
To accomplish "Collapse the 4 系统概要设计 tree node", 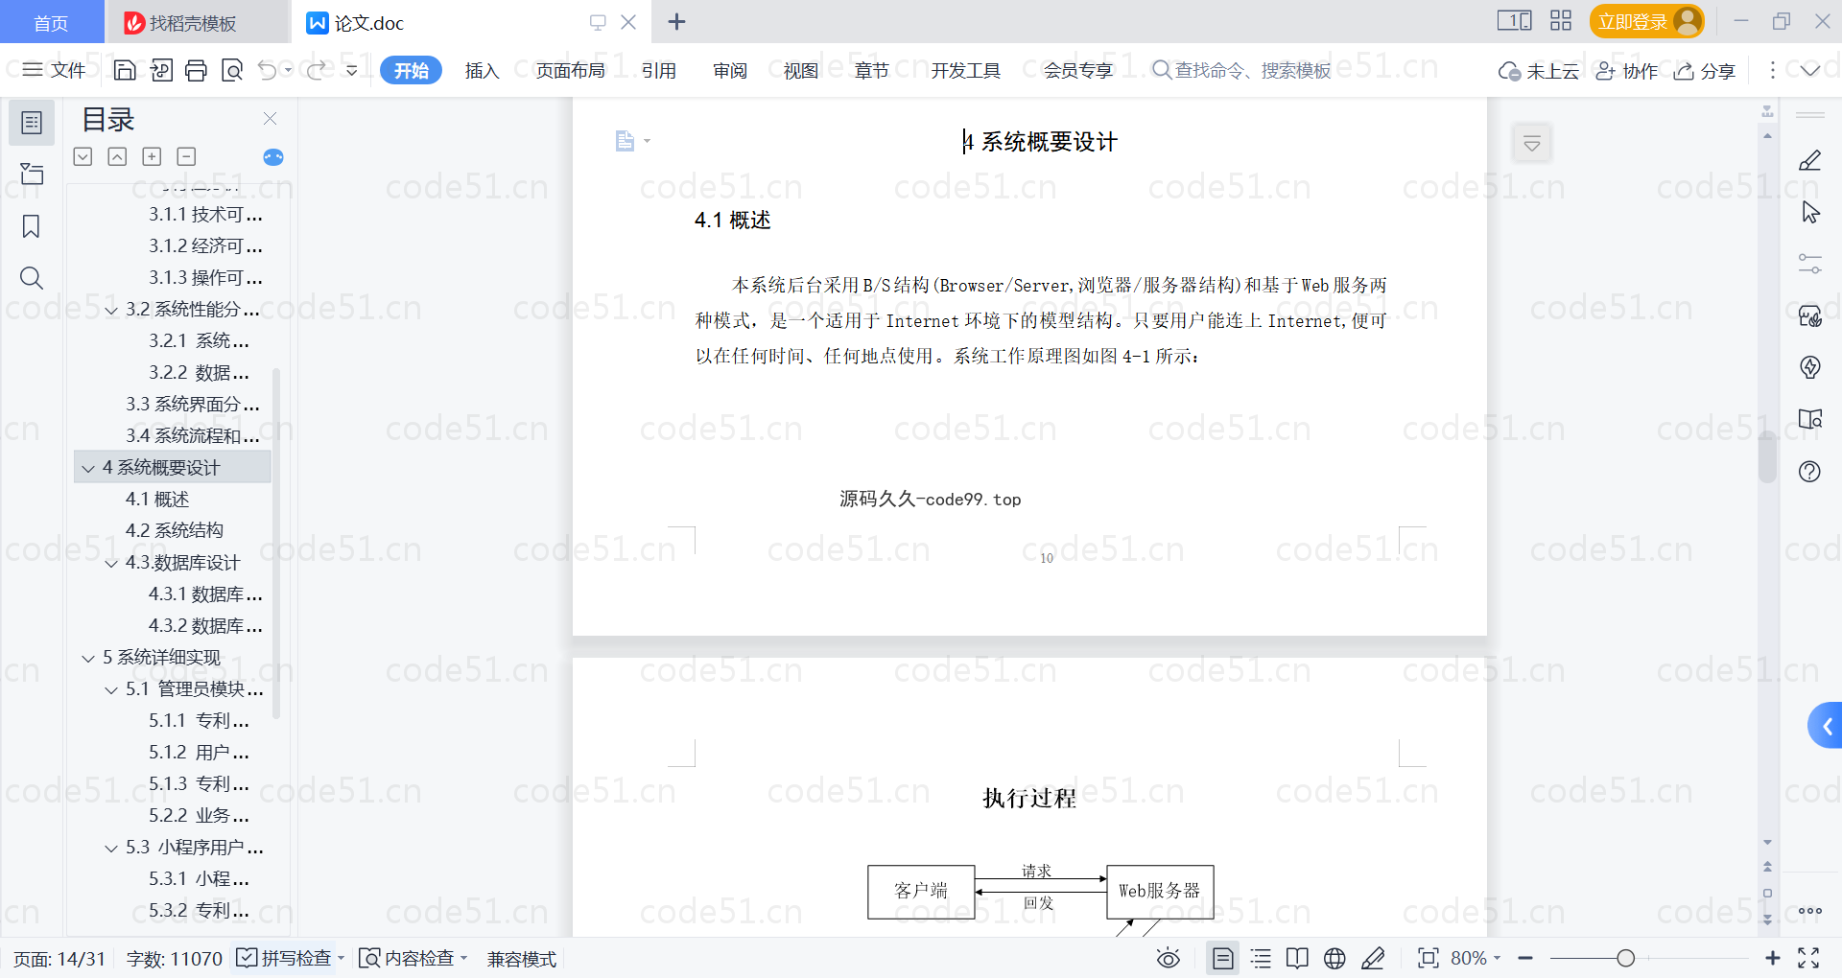I will (88, 468).
